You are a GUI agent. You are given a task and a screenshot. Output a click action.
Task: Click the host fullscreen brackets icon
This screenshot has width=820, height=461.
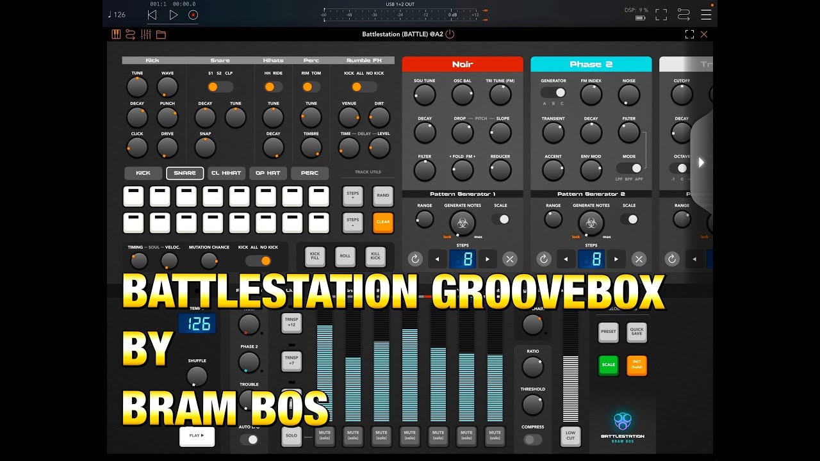pyautogui.click(x=661, y=14)
